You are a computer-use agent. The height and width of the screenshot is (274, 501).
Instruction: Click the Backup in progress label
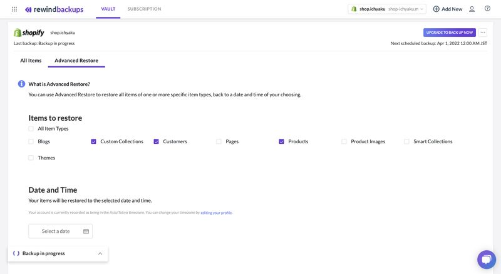click(x=43, y=253)
